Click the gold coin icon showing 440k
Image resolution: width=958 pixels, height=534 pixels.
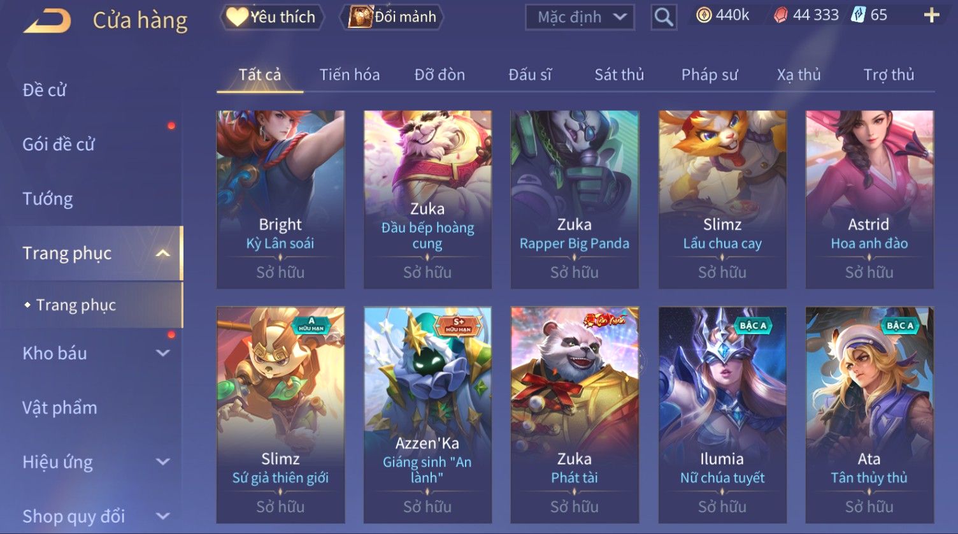click(704, 15)
